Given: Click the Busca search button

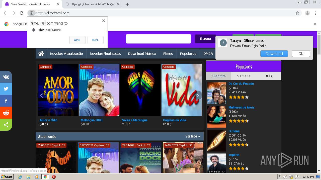Looking at the screenshot, I should point(205,39).
